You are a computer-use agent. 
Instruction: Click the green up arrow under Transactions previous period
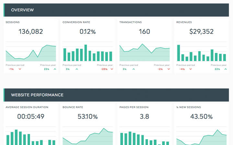[x=134, y=69]
